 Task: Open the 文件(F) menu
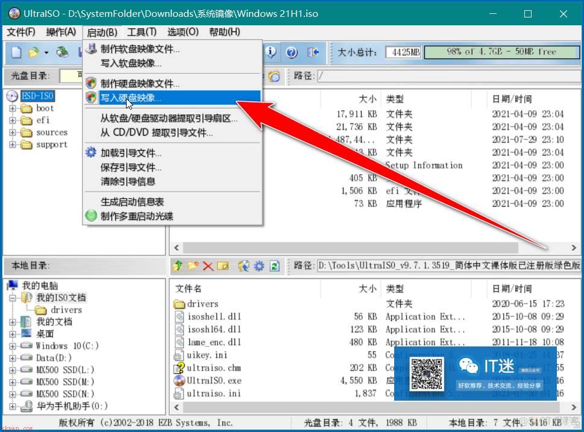(21, 32)
